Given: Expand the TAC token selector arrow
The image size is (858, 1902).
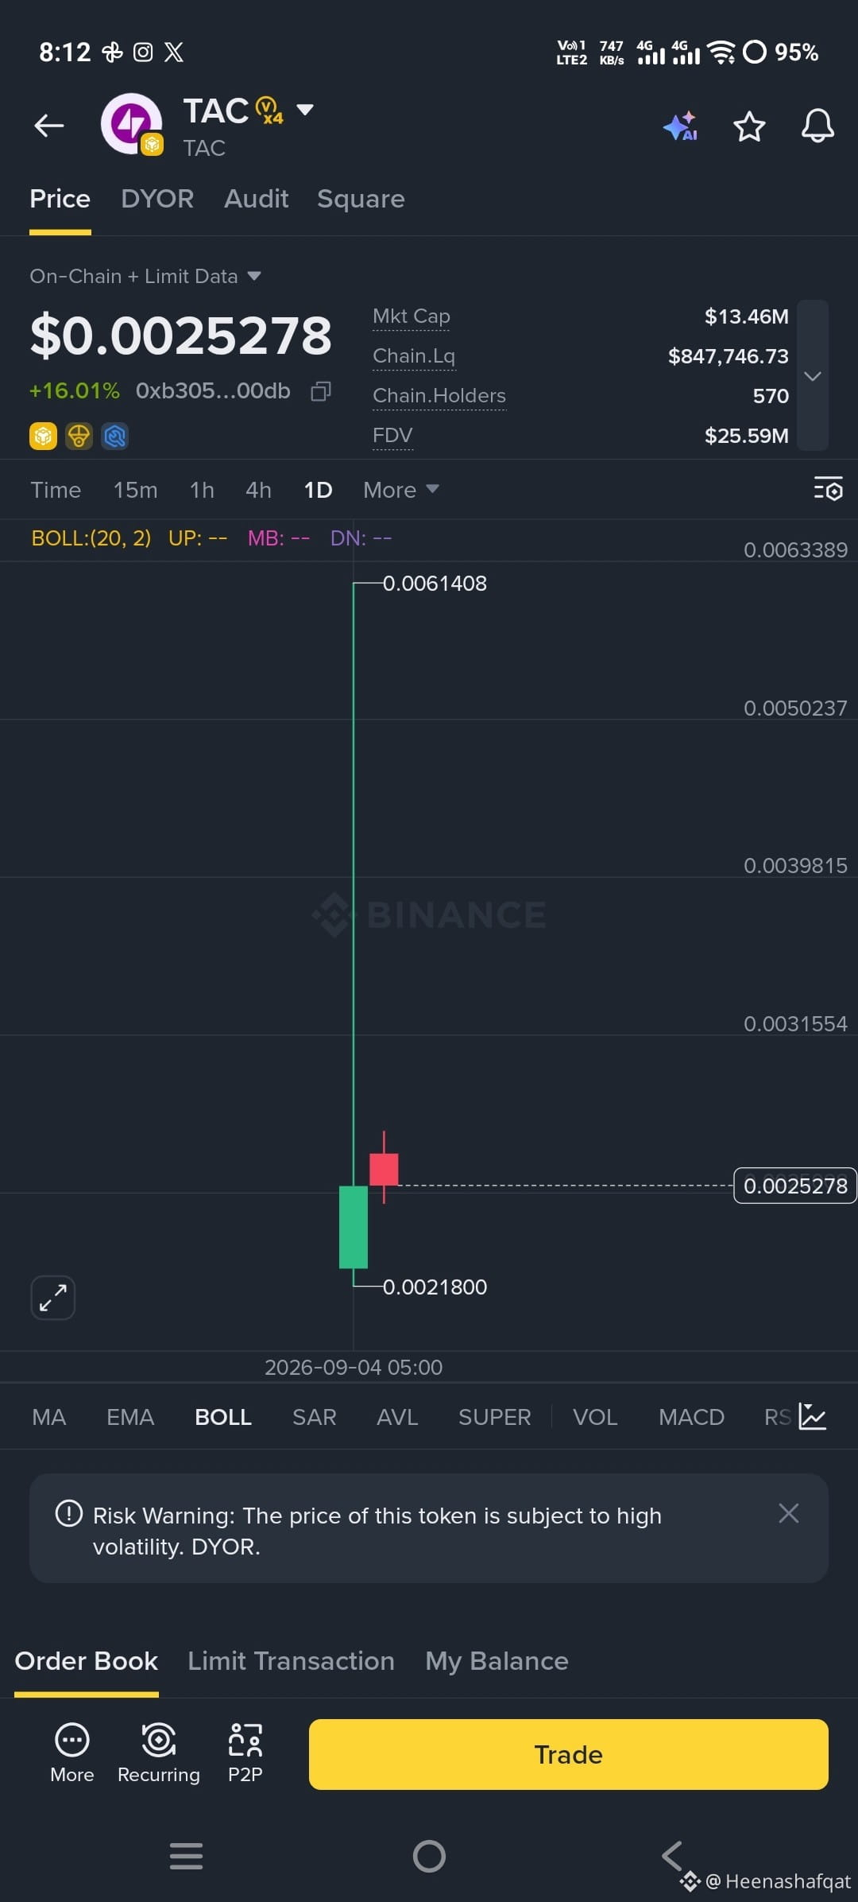Looking at the screenshot, I should pos(305,110).
